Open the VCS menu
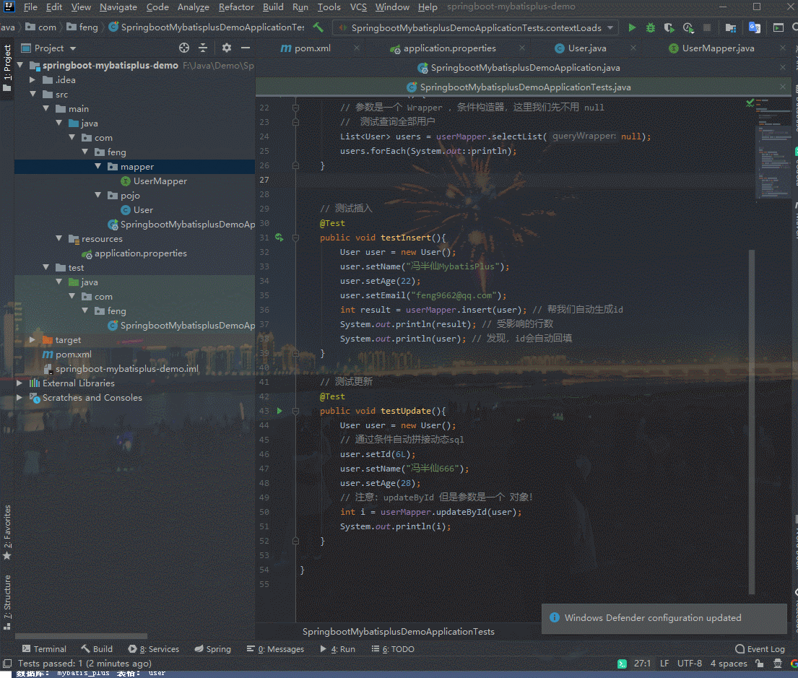This screenshot has width=798, height=678. pos(358,7)
